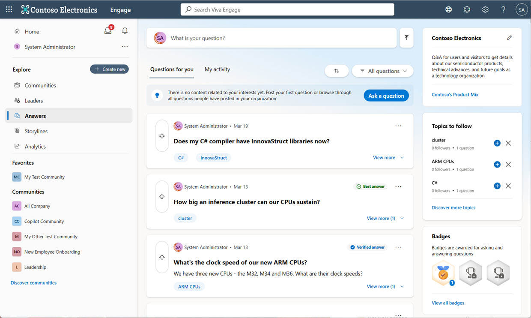
Task: Edit Contoso Electronics description with pencil icon
Action: click(509, 38)
